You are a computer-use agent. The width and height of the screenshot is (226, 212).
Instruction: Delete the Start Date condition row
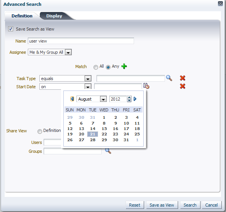(182, 86)
